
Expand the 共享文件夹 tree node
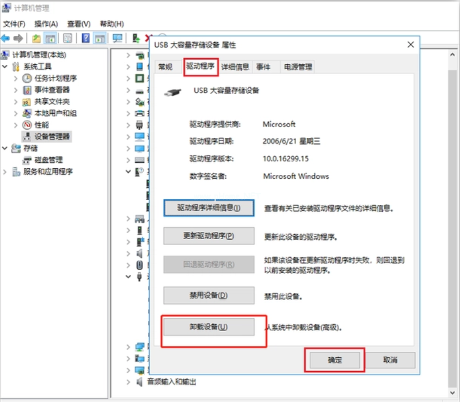pos(16,102)
